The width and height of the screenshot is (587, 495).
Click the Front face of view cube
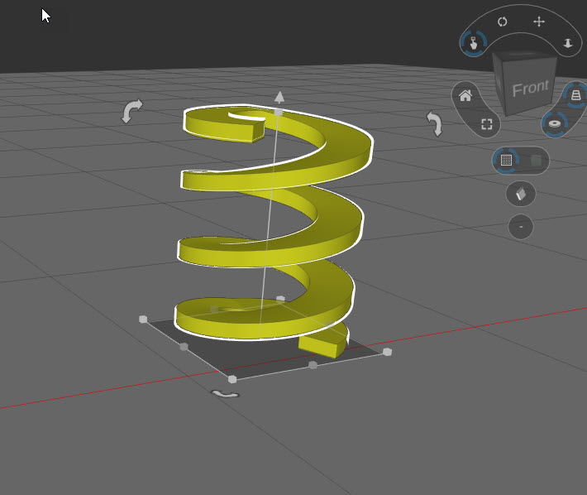click(531, 89)
